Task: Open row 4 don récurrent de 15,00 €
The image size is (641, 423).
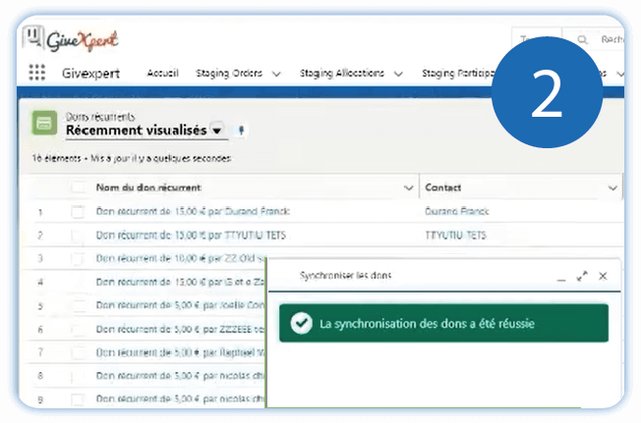Action: tap(180, 282)
